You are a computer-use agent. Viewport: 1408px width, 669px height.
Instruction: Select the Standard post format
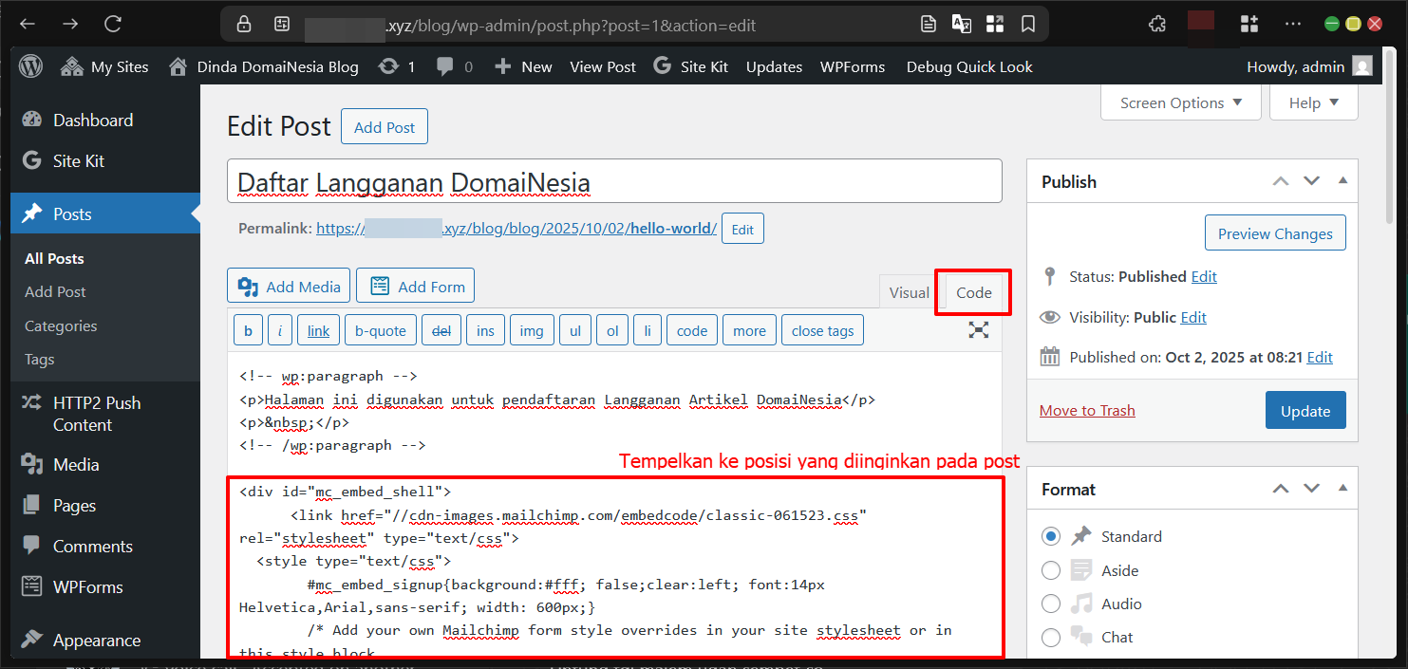[x=1051, y=535]
